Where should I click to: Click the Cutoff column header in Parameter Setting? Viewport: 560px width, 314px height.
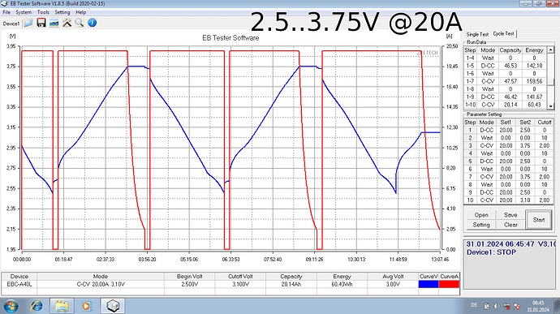point(545,123)
